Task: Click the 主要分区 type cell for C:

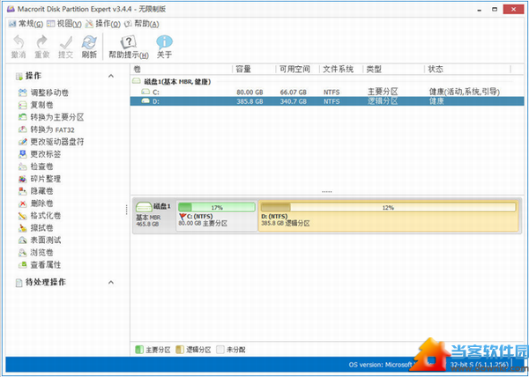Action: (383, 92)
